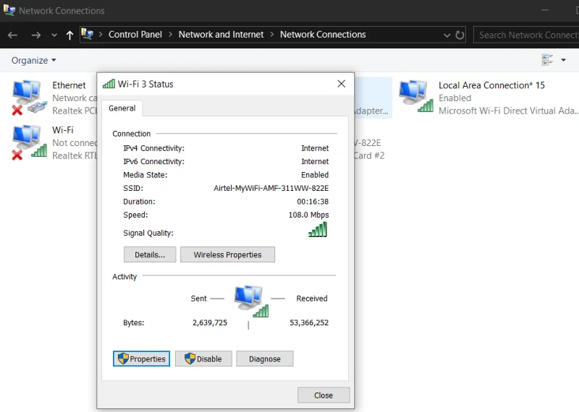Click the Properties shield icon
Image resolution: width=579 pixels, height=412 pixels.
coord(123,359)
